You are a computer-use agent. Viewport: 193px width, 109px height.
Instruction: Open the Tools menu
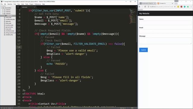pyautogui.click(x=27, y=4)
